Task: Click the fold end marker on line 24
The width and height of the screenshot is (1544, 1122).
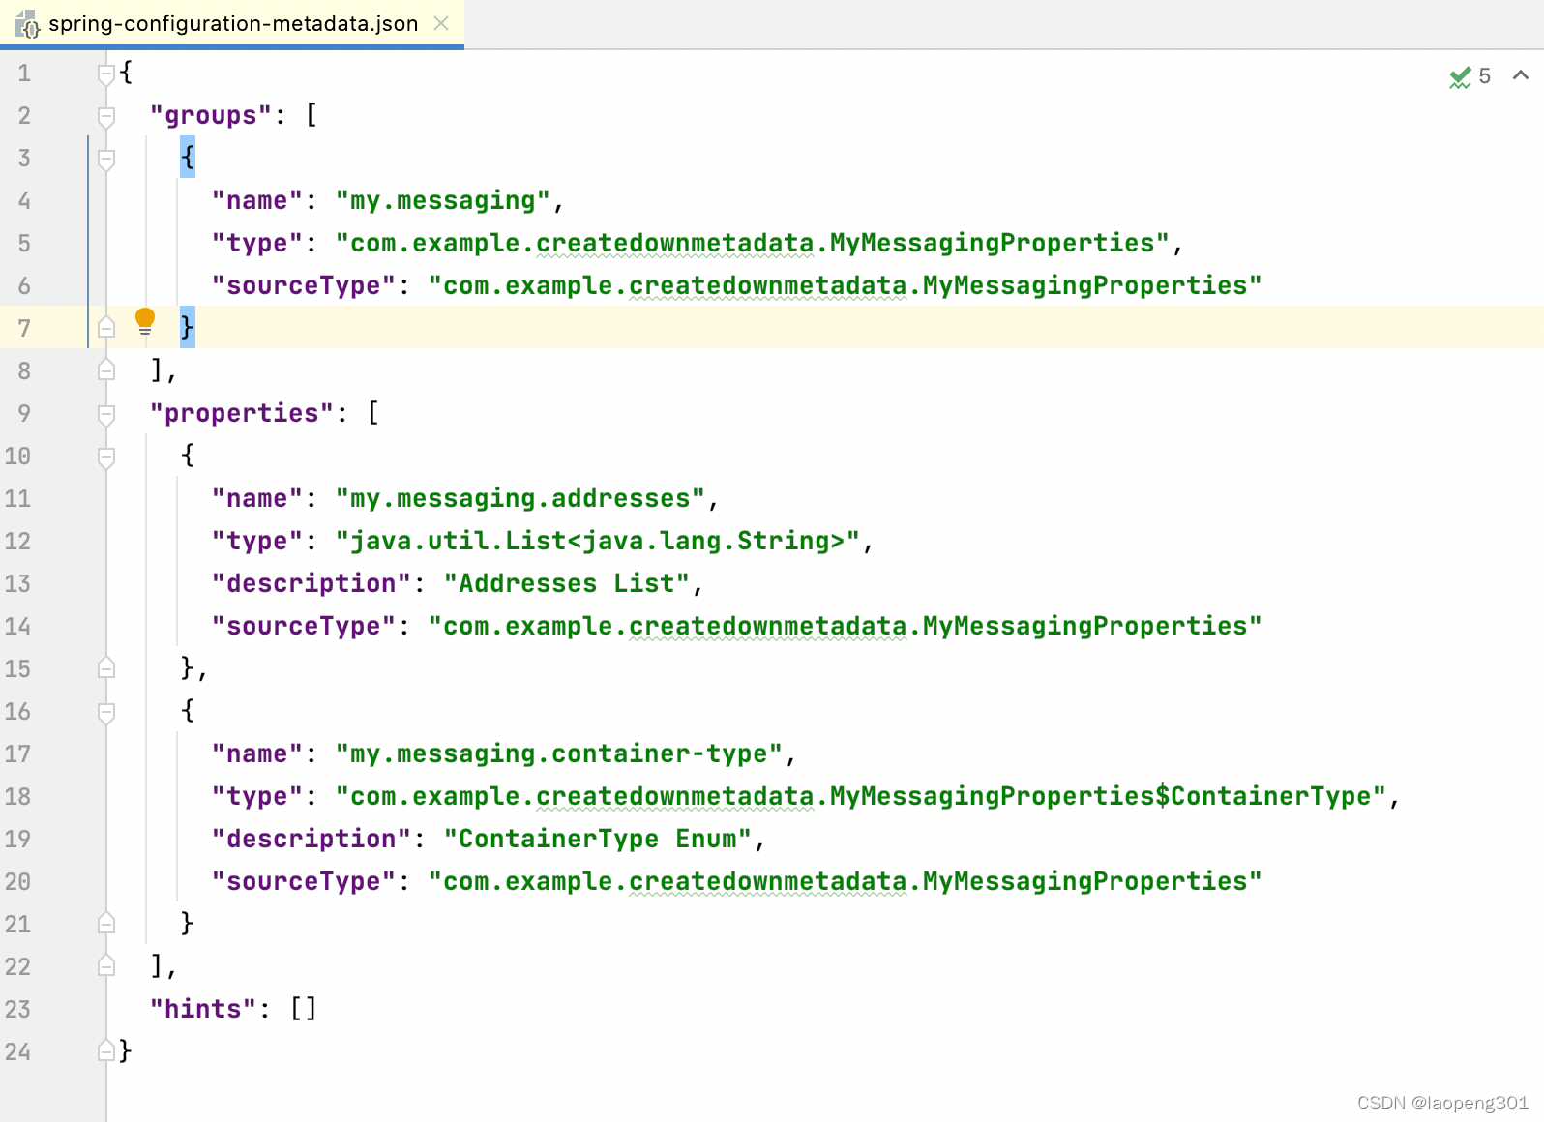Action: pos(106,1051)
